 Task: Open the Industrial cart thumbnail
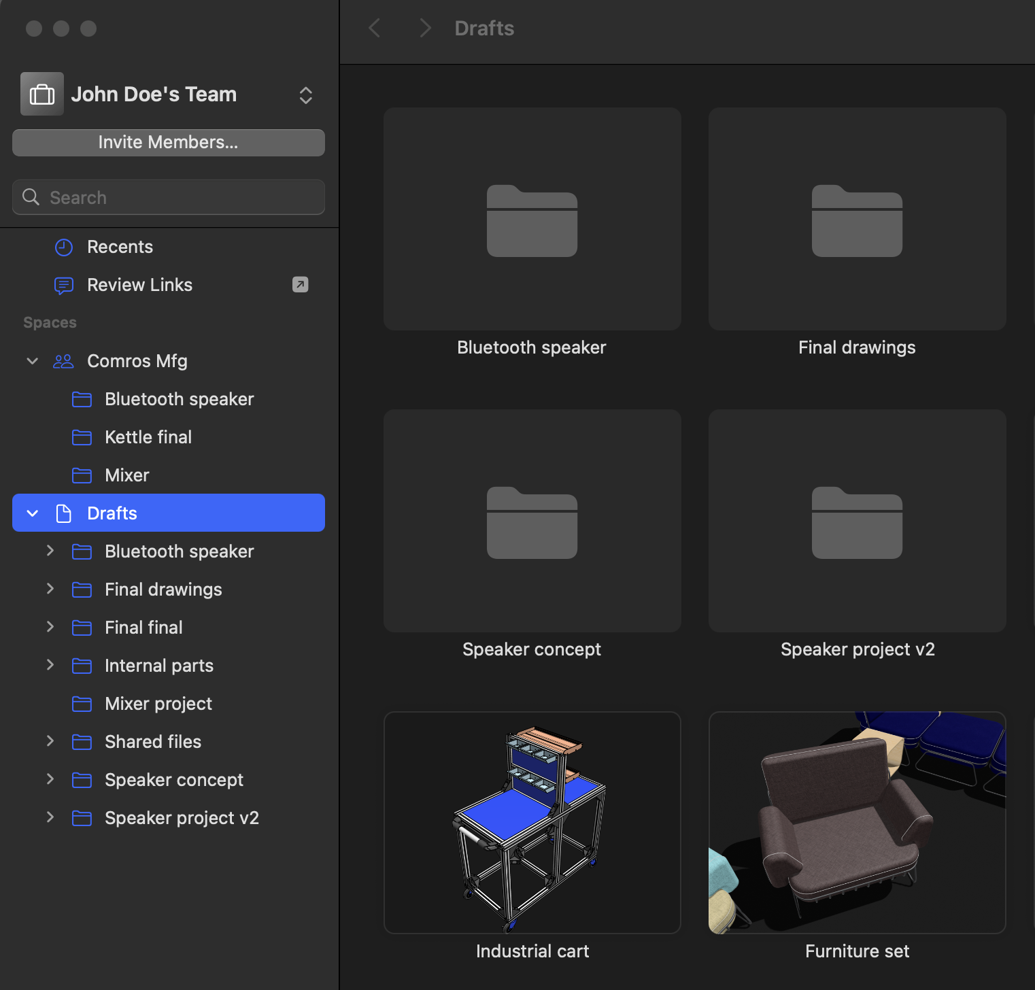point(532,823)
